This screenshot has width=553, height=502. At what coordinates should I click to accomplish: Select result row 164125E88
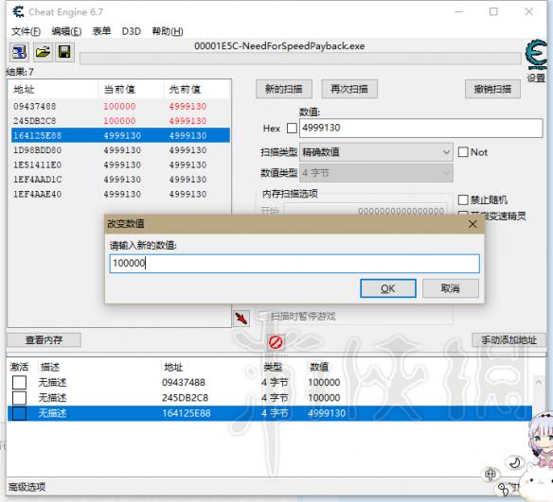click(x=120, y=135)
